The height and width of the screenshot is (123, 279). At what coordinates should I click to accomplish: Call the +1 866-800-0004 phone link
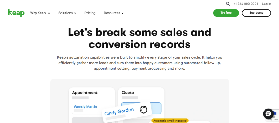pyautogui.click(x=246, y=4)
